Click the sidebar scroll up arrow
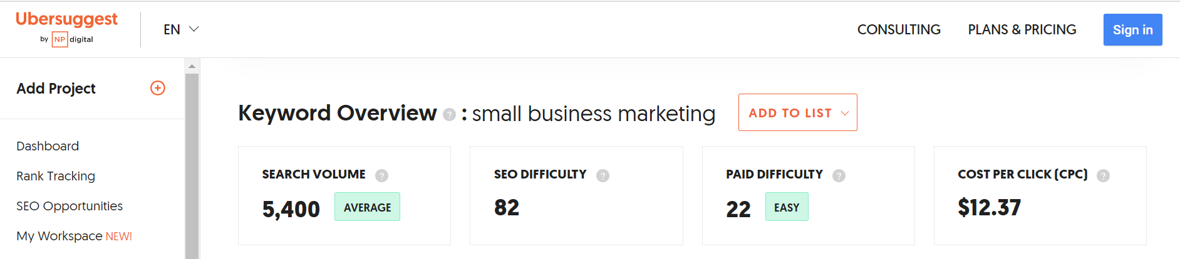Screen dimensions: 1180x259 (192, 66)
